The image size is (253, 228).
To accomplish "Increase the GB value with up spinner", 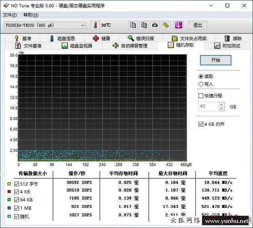I will click(x=221, y=105).
